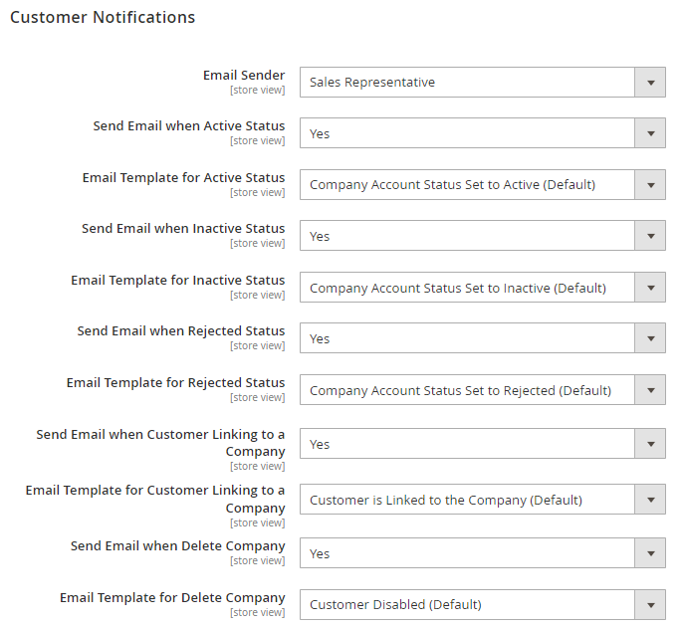Click arrow of Send Email when Rejected Status

[650, 338]
